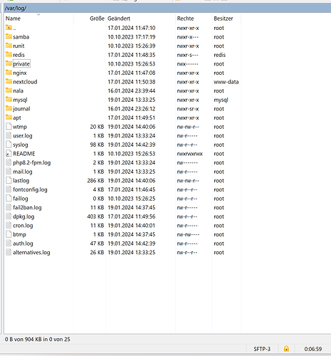Screen dimensions: 331x356
Task: Click the www-data owner of nextcloud
Action: (x=226, y=82)
